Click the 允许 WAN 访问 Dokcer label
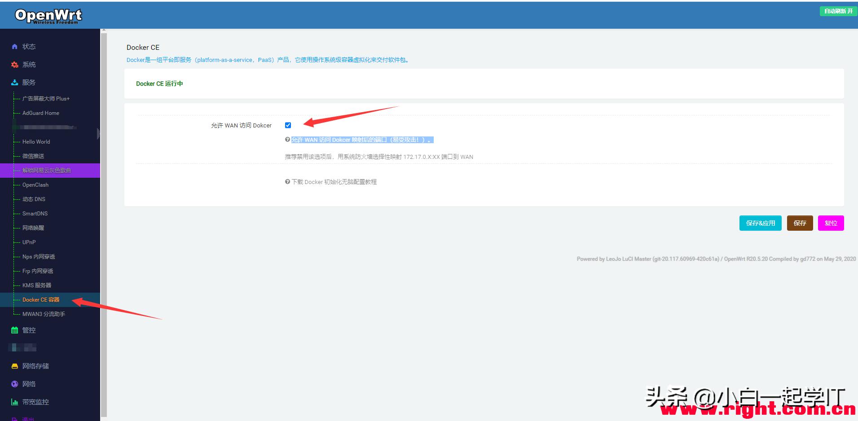This screenshot has height=421, width=858. 241,125
